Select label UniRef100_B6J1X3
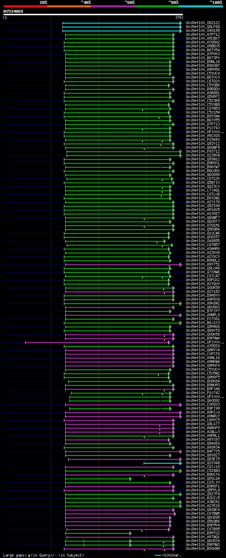Screen dimensions: 226x558 pos(203,323)
